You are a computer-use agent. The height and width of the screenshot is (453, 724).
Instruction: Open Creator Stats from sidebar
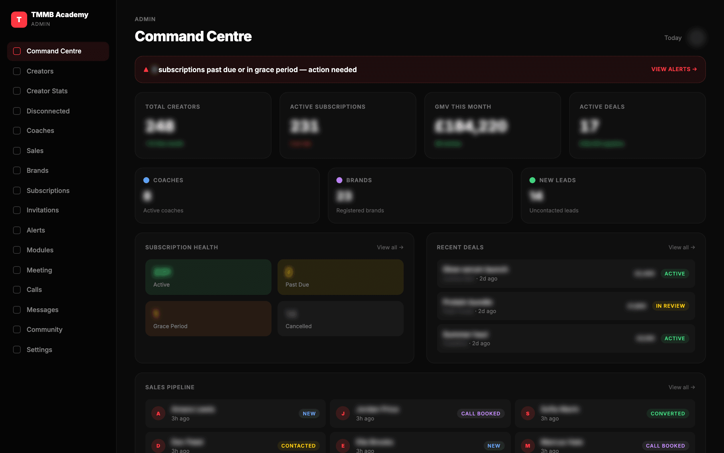click(58, 91)
